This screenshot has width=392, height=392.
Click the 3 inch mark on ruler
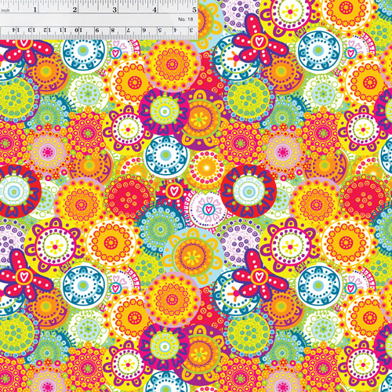click(x=114, y=10)
